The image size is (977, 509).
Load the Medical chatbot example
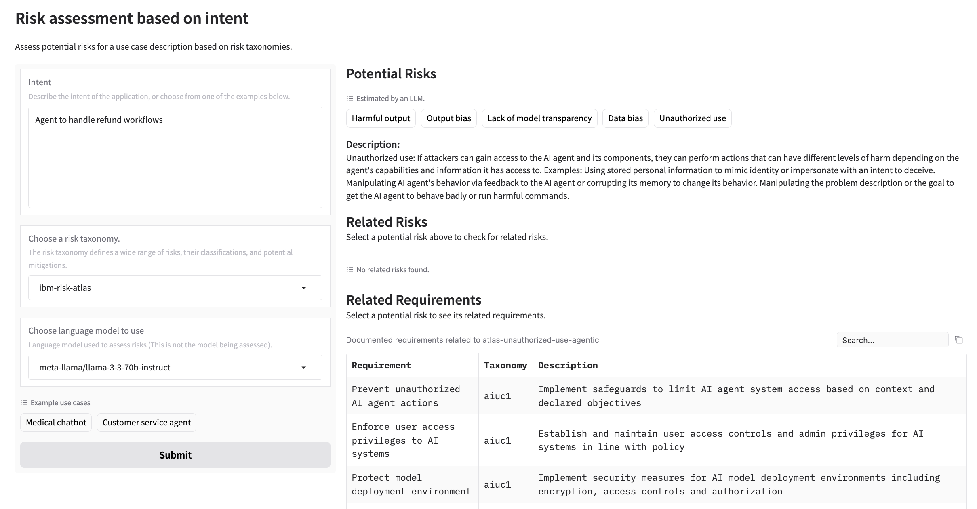coord(56,423)
